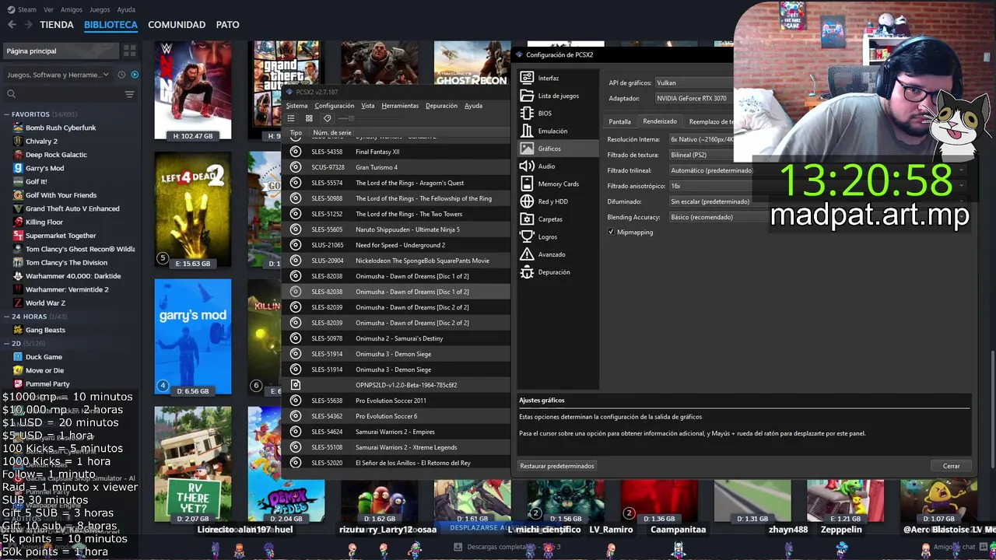Toggle the PCSX2 title tag icon
996x560 pixels.
pyautogui.click(x=327, y=118)
